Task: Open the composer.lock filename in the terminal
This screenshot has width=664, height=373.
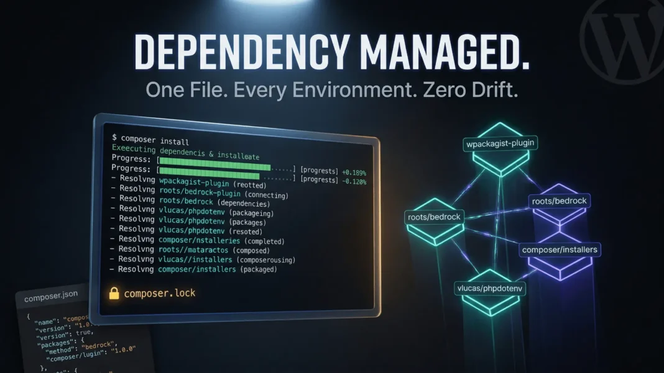Action: [x=160, y=293]
